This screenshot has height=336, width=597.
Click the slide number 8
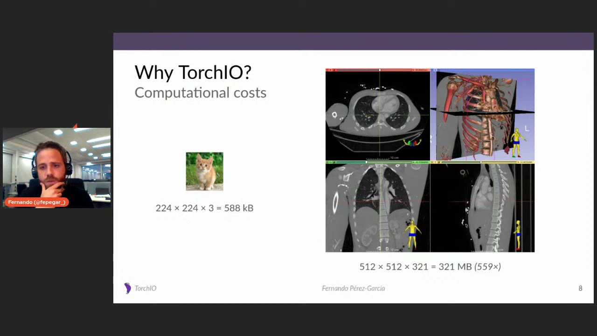point(580,288)
